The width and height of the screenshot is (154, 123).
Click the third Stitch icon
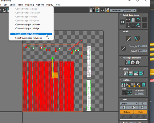(136, 73)
